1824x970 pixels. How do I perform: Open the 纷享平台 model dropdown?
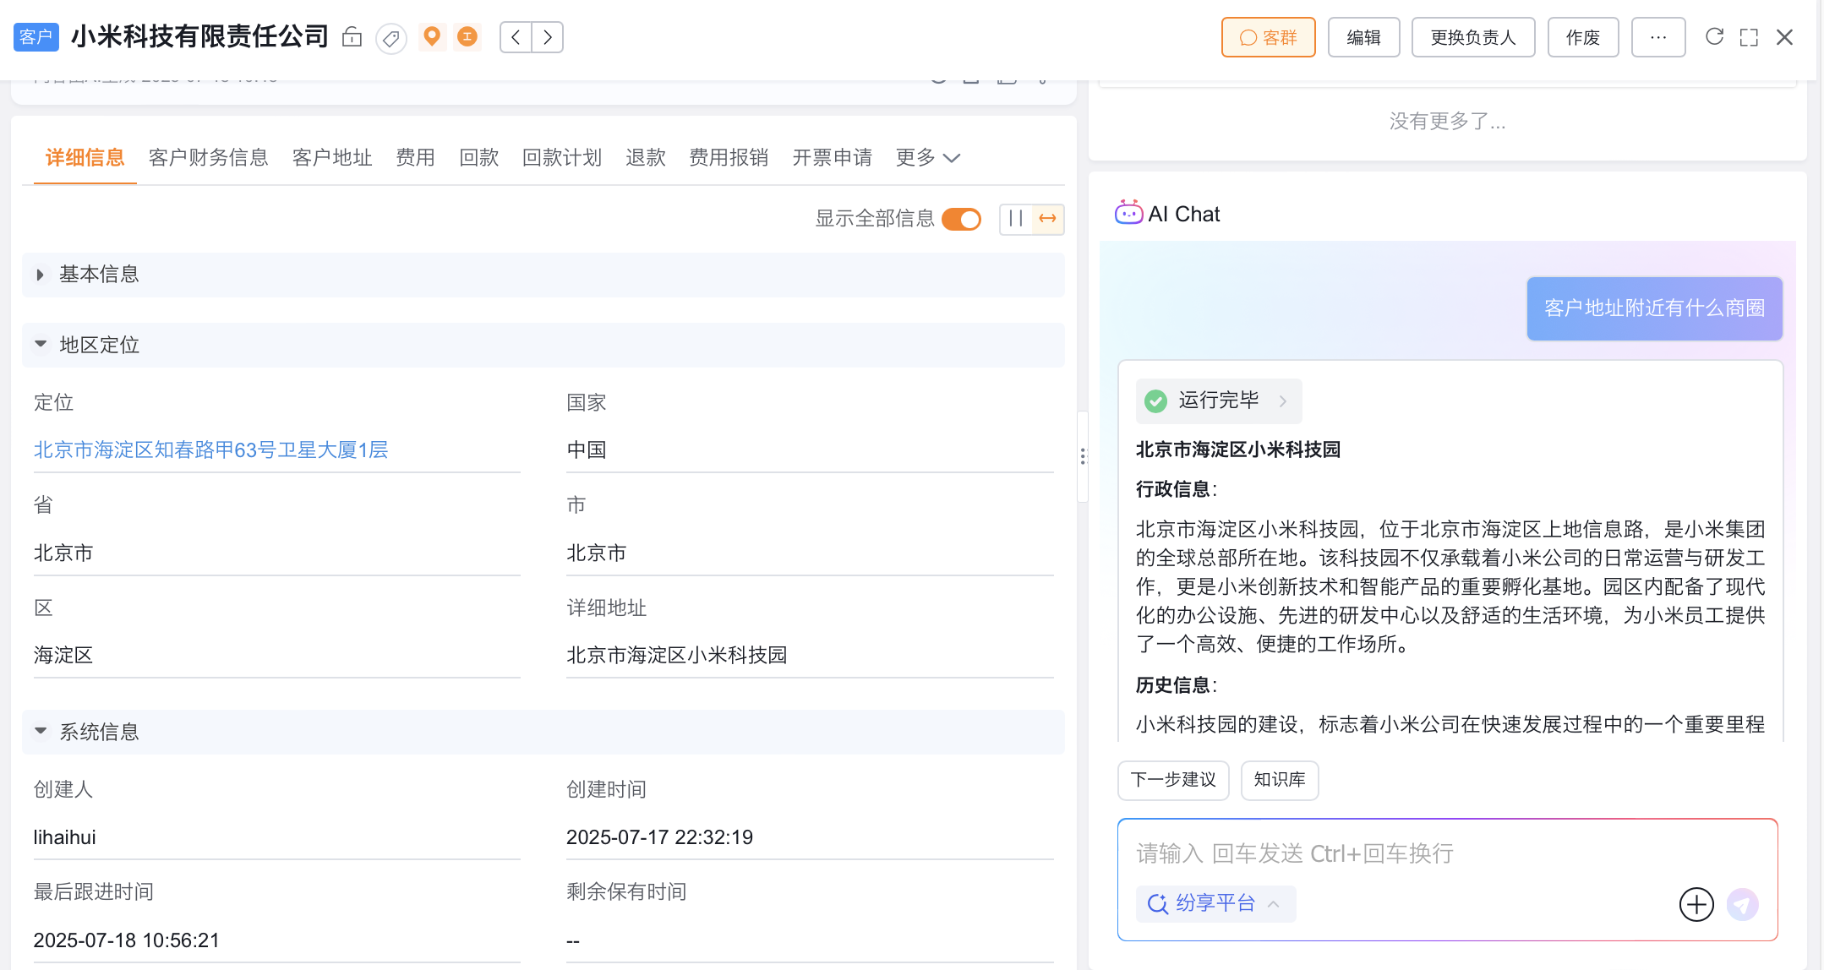(x=1215, y=903)
